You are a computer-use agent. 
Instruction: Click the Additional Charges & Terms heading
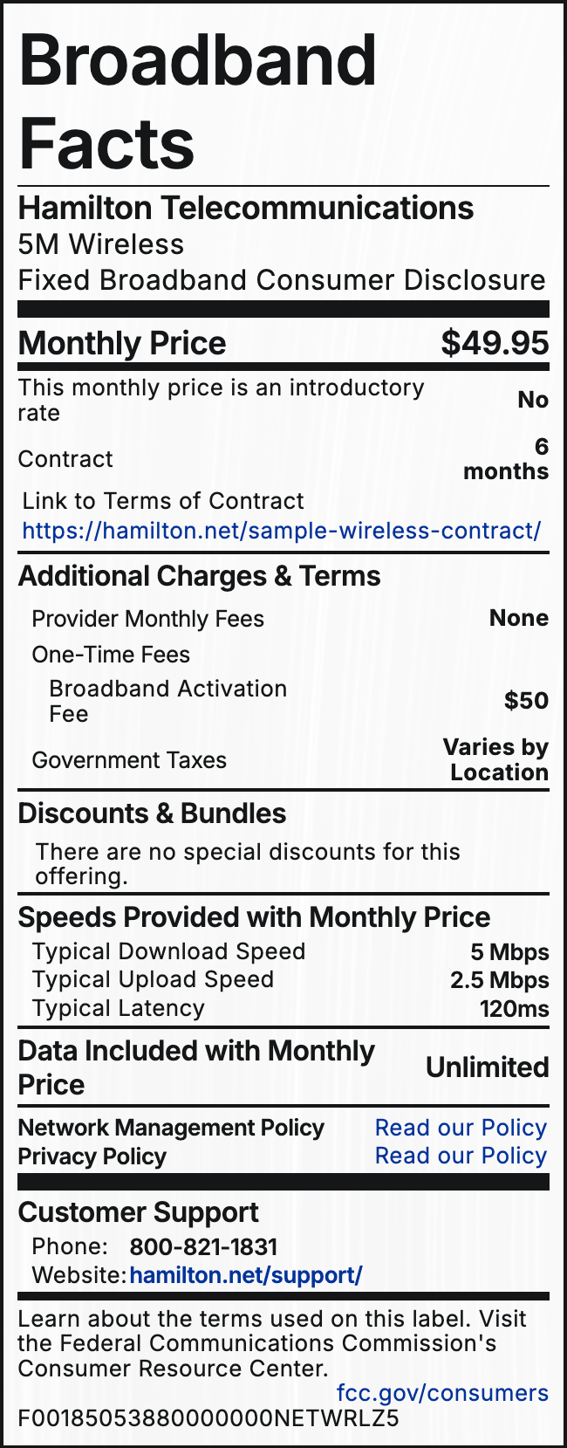[199, 576]
